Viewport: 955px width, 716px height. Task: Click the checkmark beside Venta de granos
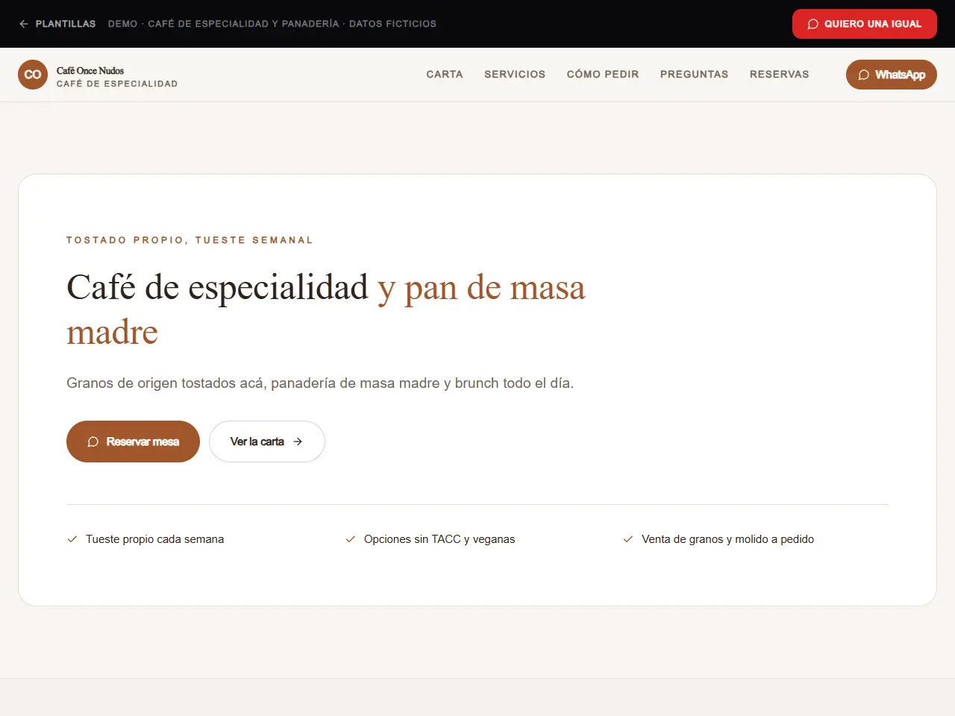tap(628, 539)
